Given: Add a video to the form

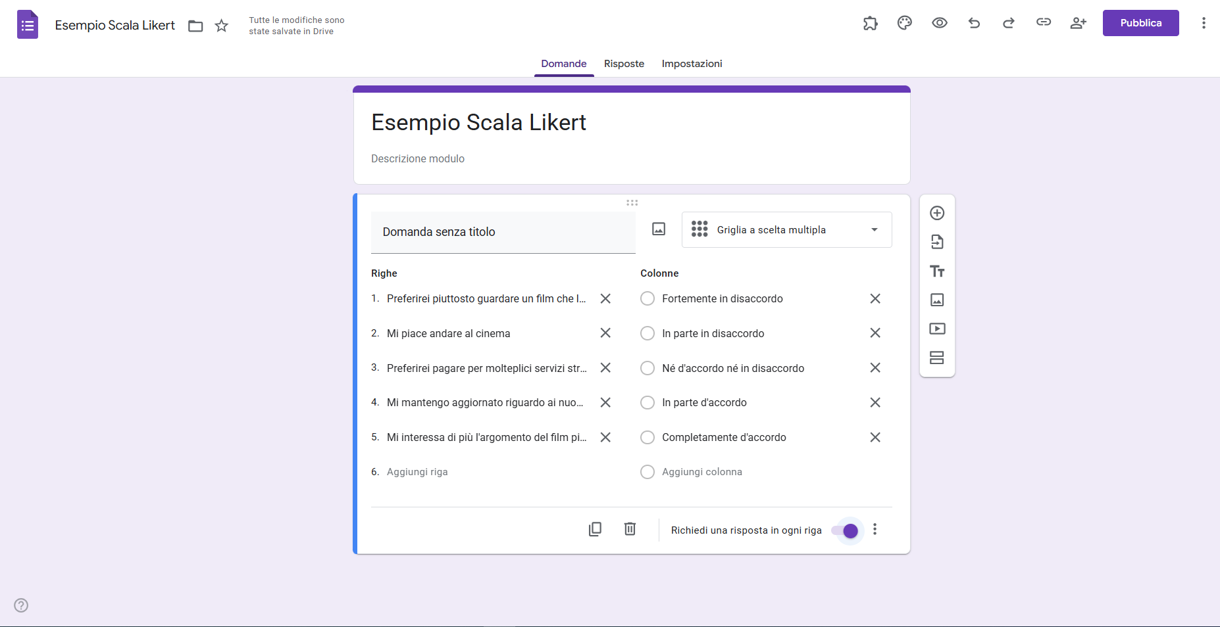Looking at the screenshot, I should point(937,329).
